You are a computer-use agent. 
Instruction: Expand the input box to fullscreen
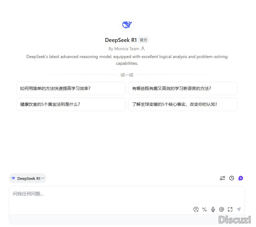click(x=230, y=209)
